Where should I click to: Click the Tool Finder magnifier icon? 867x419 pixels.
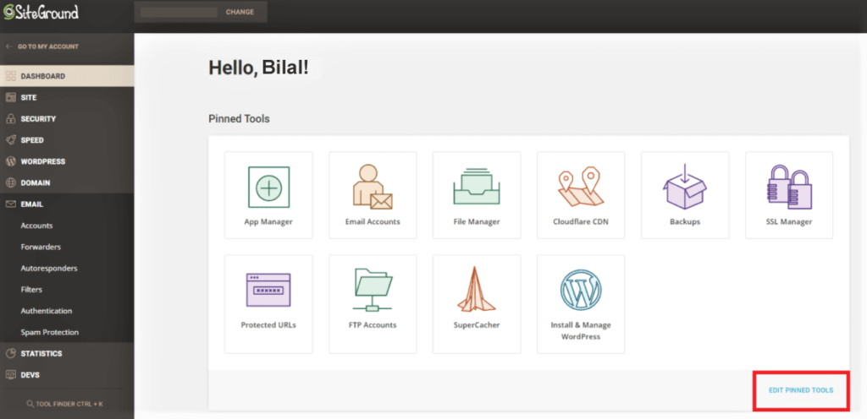tap(30, 404)
